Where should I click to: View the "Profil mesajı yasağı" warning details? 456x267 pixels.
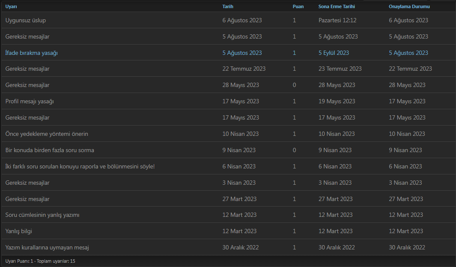click(30, 102)
